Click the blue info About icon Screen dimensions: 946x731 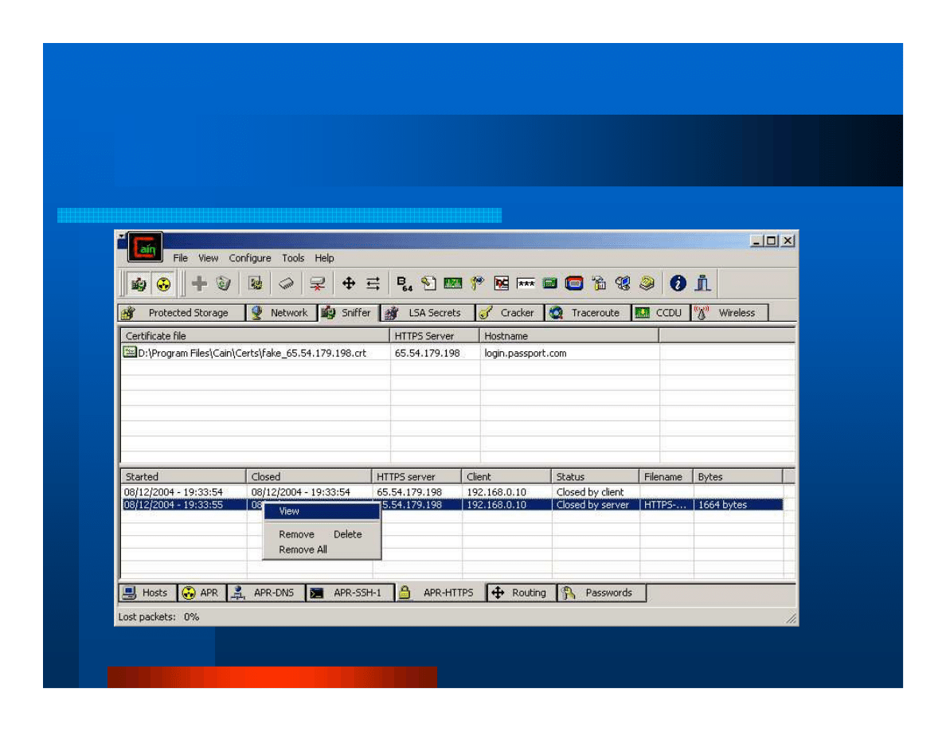point(678,283)
